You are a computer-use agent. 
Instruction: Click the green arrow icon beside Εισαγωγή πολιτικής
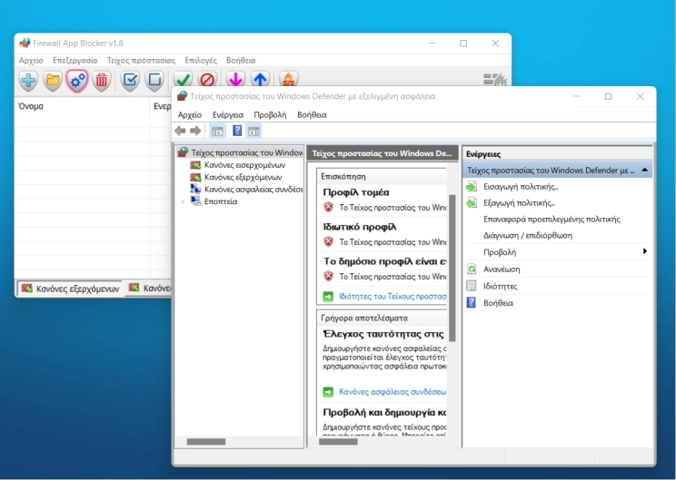point(472,186)
